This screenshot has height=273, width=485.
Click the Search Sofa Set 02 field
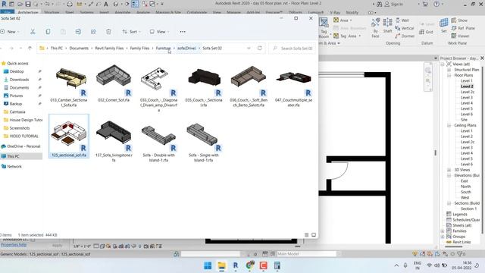click(x=293, y=49)
